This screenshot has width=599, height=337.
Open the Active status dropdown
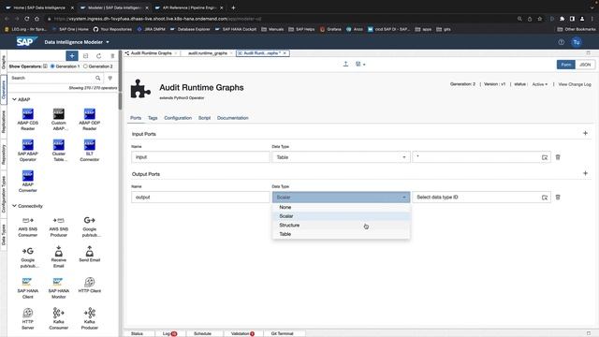[x=540, y=84]
